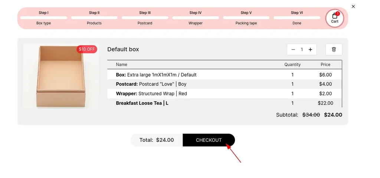Delete Default box with trash icon
Screen dimensions: 380x178
(334, 50)
